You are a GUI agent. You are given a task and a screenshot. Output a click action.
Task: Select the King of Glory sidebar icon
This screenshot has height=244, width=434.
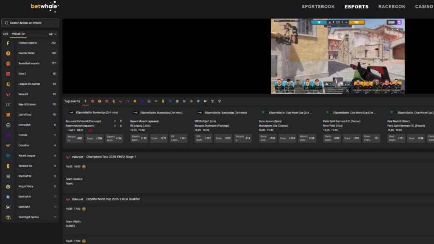[x=8, y=186]
